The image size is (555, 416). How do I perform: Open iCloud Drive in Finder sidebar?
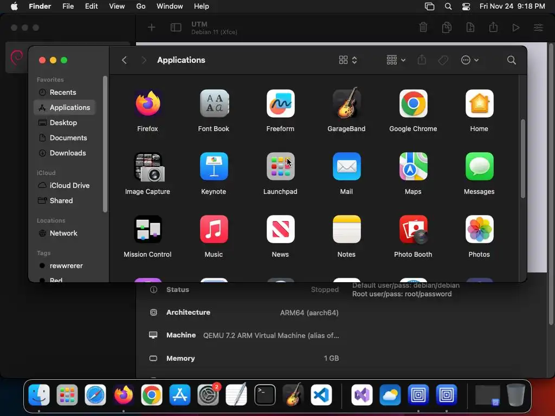coord(65,185)
